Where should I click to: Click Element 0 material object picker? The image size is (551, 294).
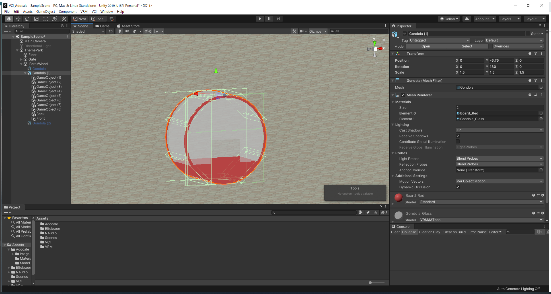541,113
